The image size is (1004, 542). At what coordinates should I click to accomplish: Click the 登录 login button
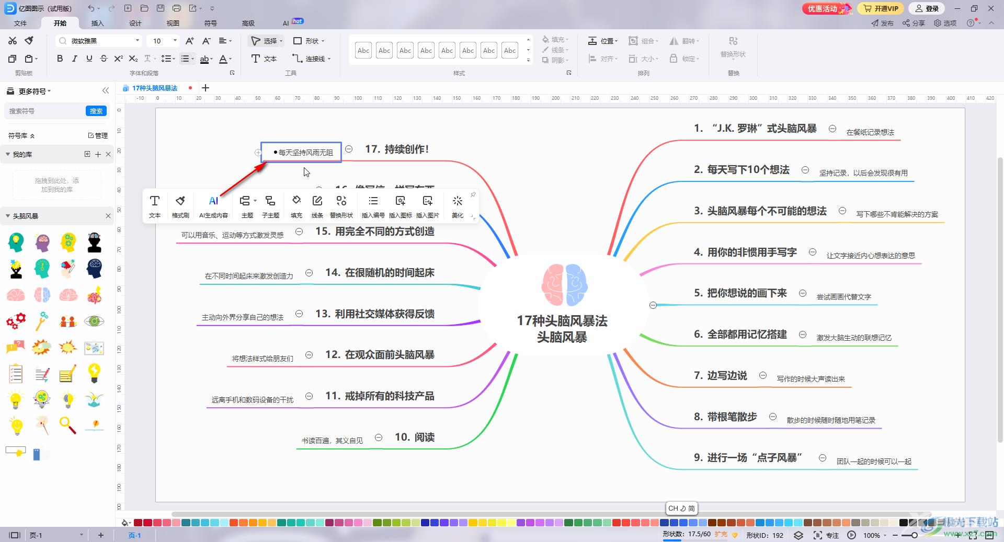pyautogui.click(x=927, y=8)
